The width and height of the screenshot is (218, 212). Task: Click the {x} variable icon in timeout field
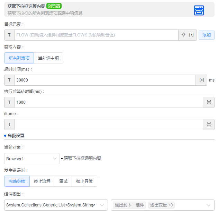pos(202,80)
